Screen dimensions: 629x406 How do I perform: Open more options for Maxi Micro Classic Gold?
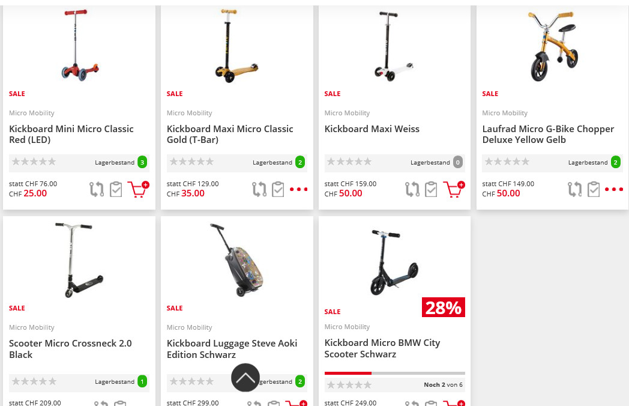(298, 189)
